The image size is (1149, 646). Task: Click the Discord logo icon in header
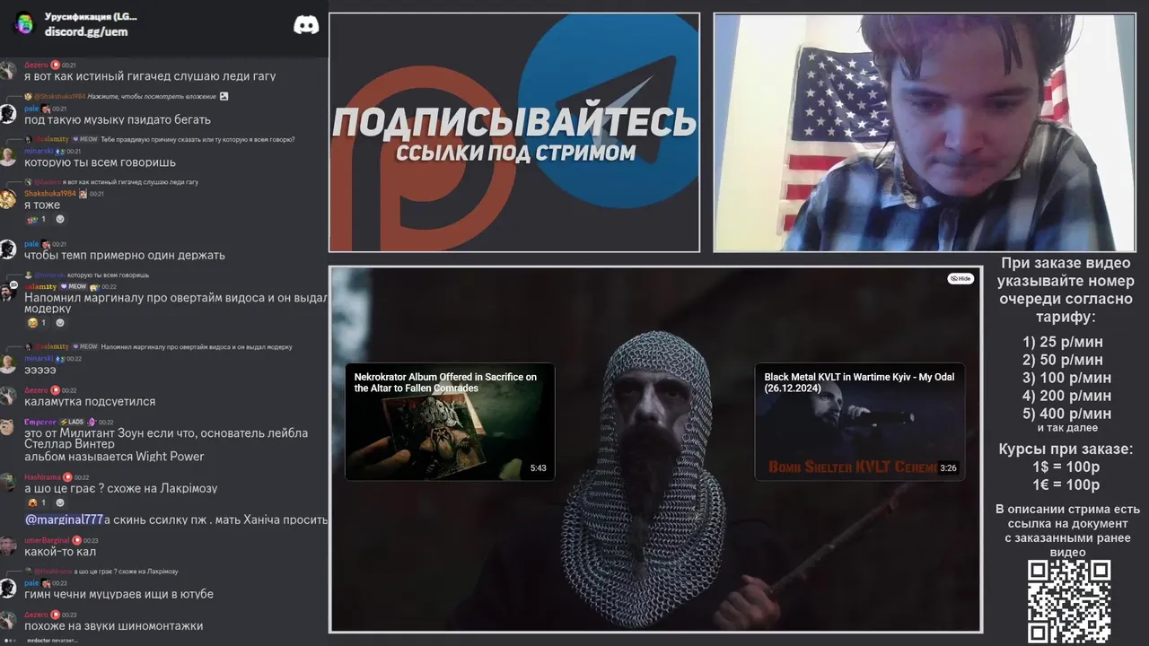306,25
